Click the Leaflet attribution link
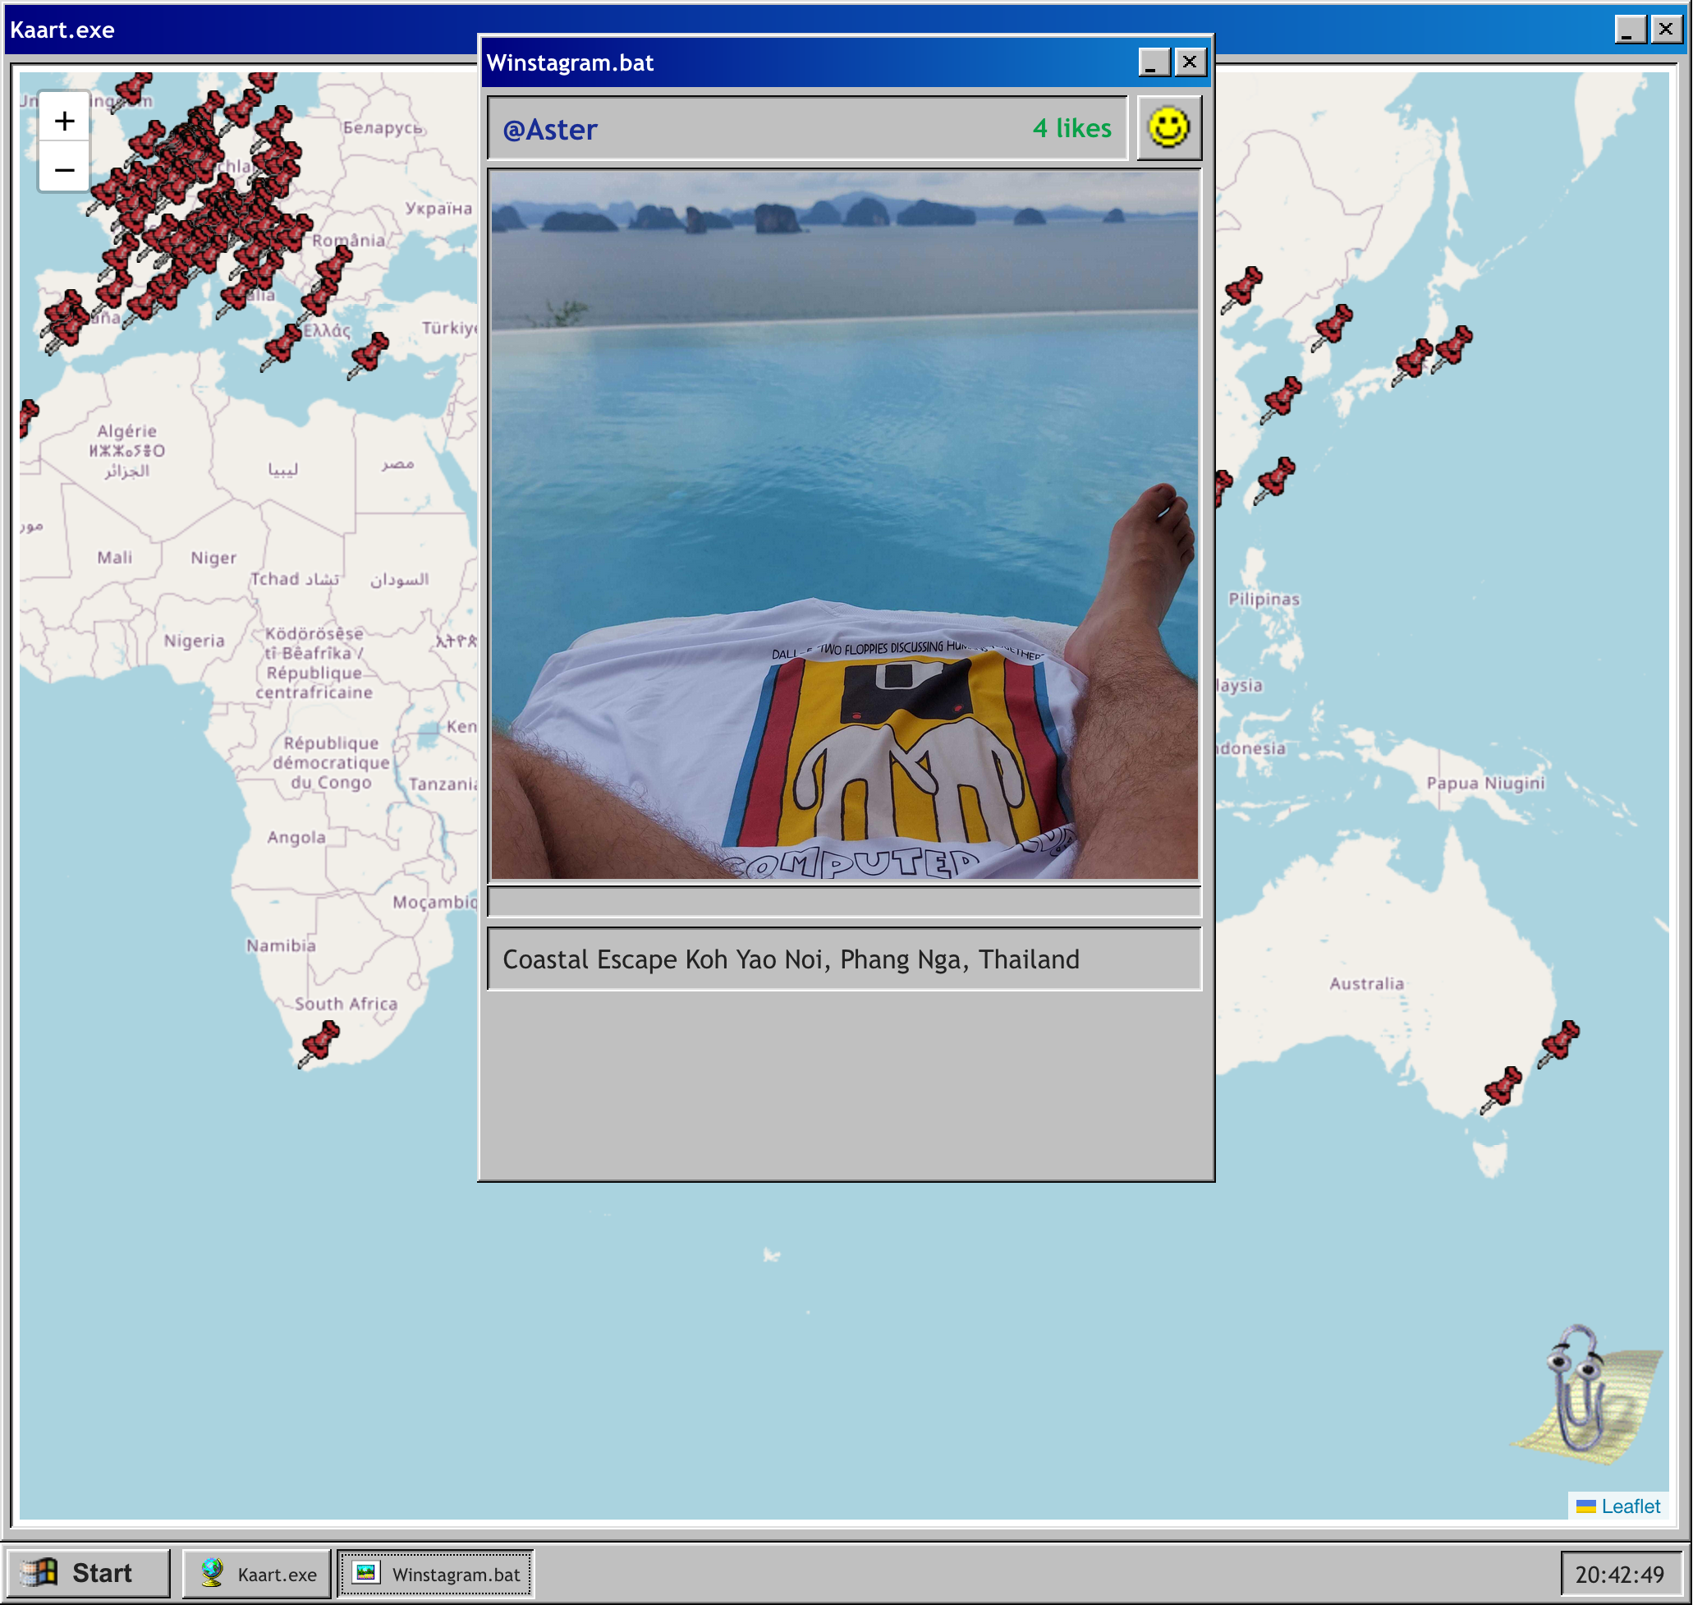 (1630, 1506)
